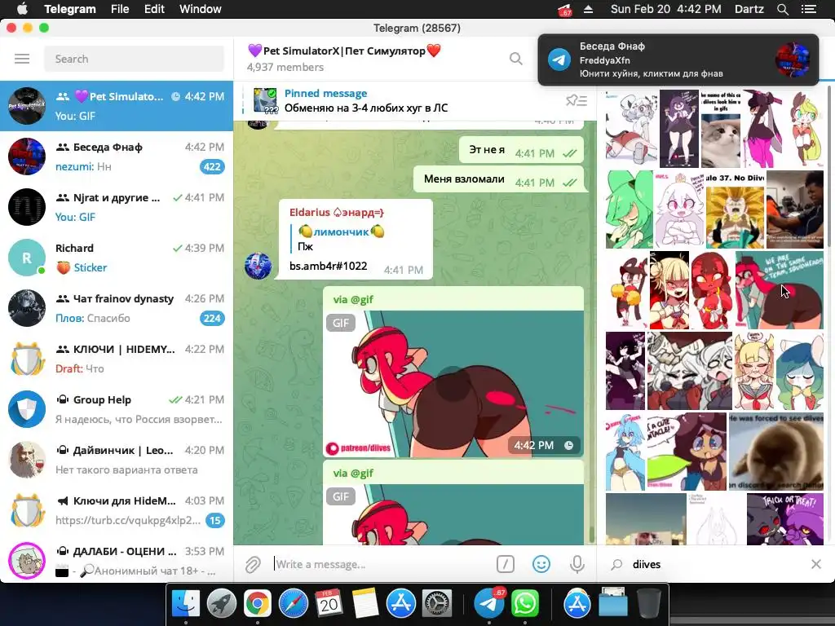Image resolution: width=835 pixels, height=626 pixels.
Task: Open the hamburger menu in Telegram sidebar
Action: [x=22, y=59]
